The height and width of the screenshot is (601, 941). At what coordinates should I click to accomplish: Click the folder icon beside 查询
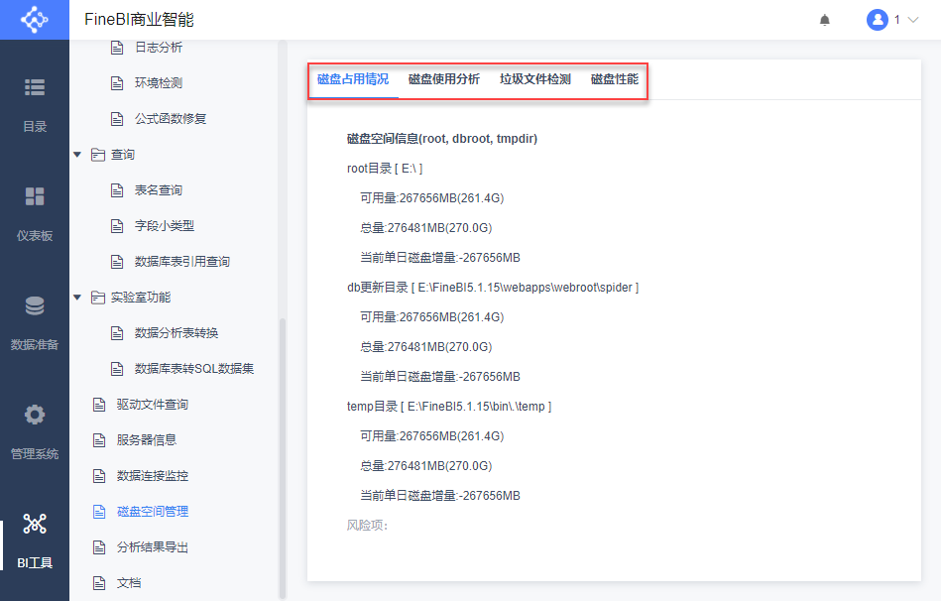click(x=98, y=155)
